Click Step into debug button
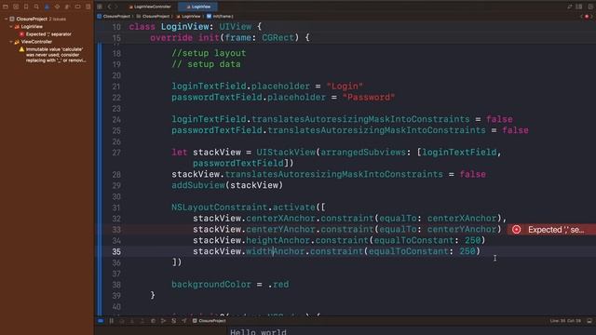The width and height of the screenshot is (596, 335). (132, 321)
